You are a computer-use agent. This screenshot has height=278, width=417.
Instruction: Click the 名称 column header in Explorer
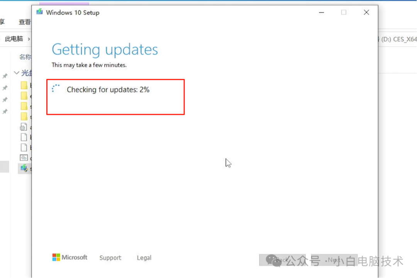[25, 57]
